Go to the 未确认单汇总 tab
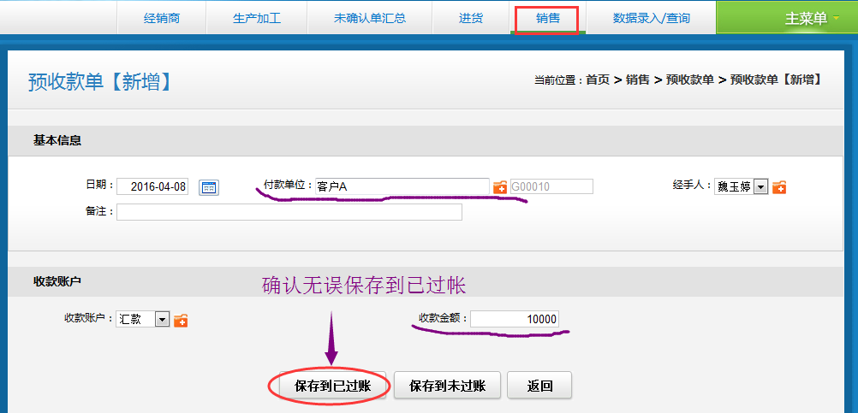The height and width of the screenshot is (413, 858). (x=370, y=18)
